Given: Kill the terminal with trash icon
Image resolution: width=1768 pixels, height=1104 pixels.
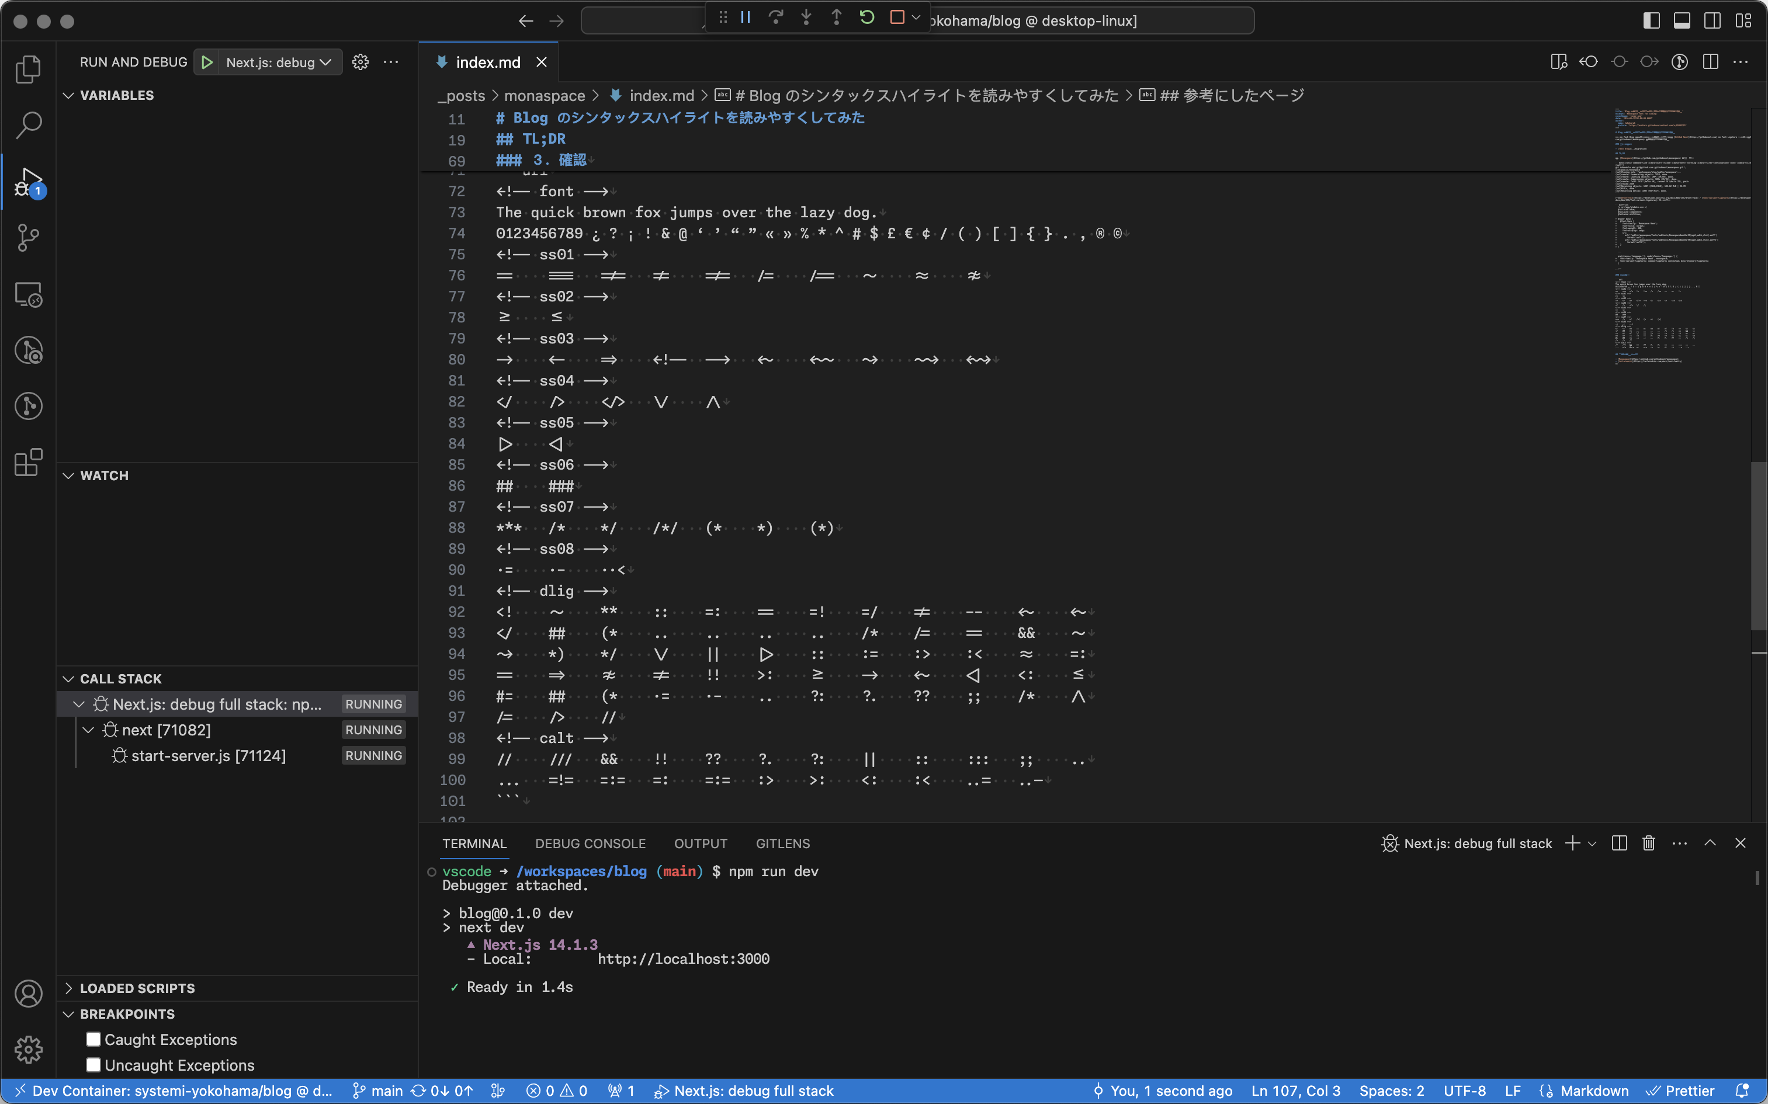Looking at the screenshot, I should (1648, 843).
